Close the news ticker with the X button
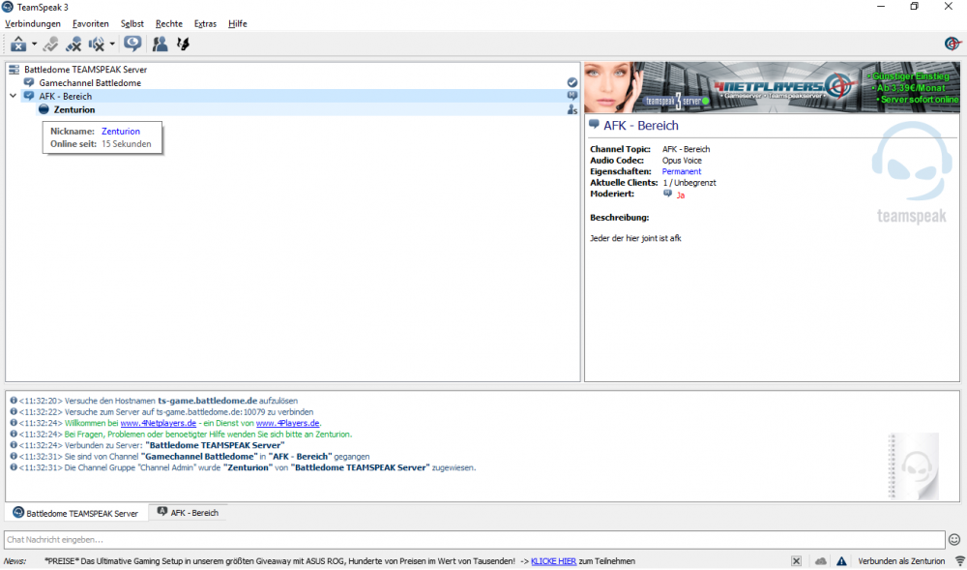967x570 pixels. [796, 561]
